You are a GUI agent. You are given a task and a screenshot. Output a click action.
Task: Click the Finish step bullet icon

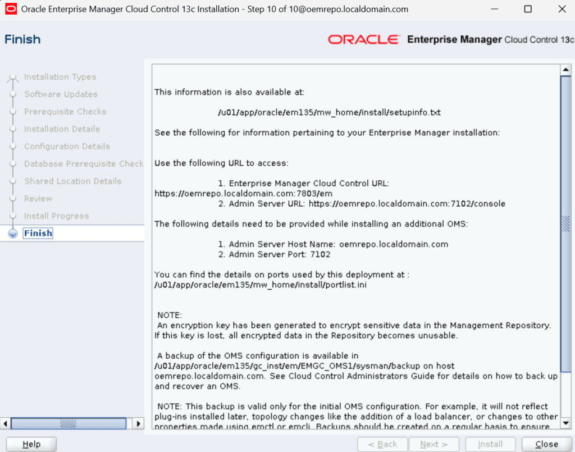[13, 234]
